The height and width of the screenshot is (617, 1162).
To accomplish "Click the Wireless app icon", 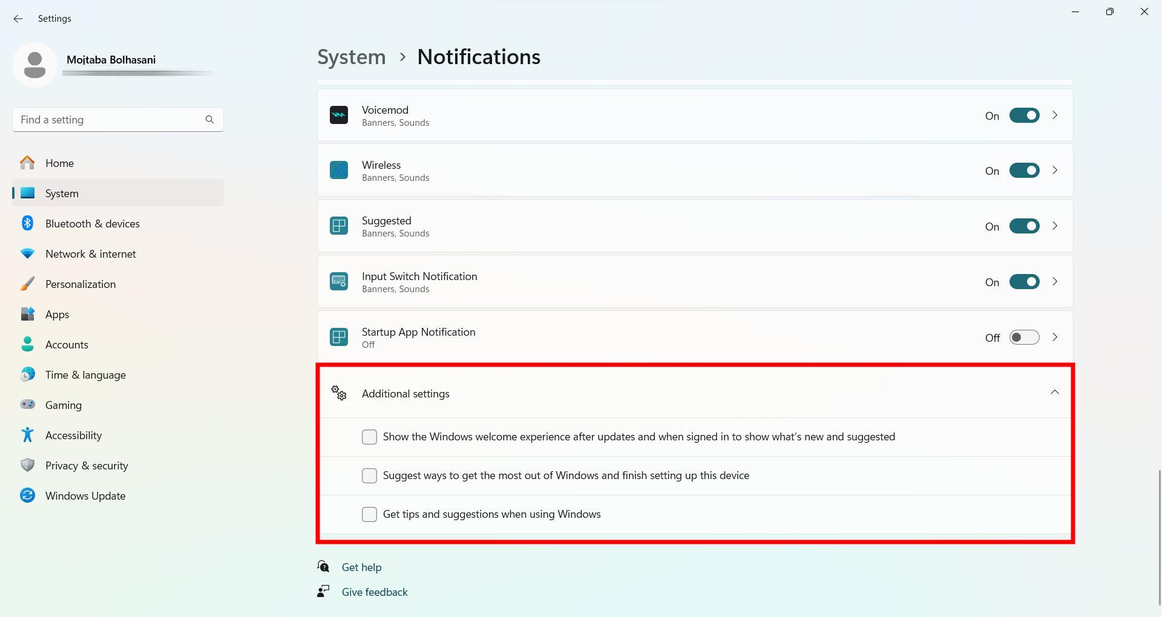I will [339, 171].
